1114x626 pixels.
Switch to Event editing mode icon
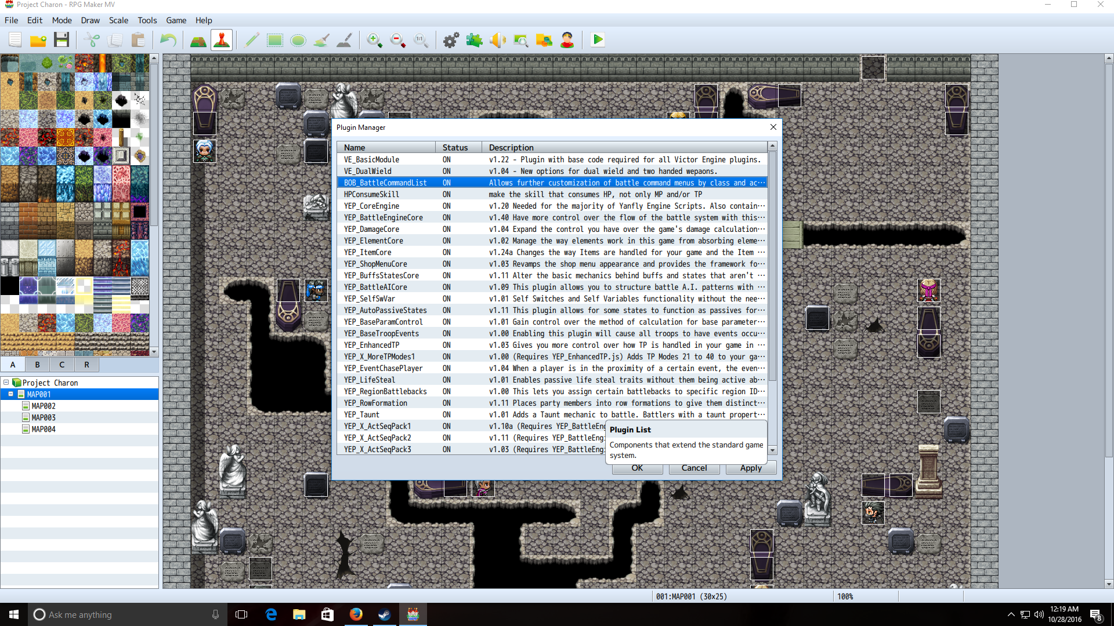click(x=222, y=40)
